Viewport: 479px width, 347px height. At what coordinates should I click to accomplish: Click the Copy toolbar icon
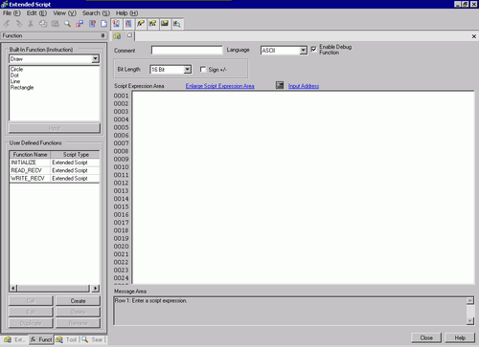tap(43, 24)
